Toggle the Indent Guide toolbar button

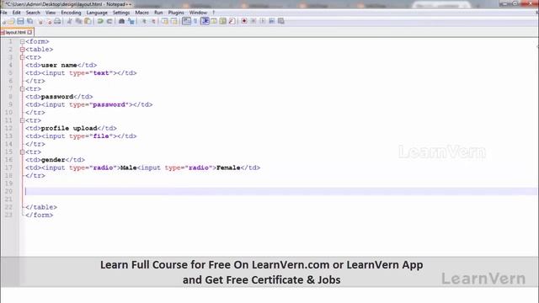205,21
